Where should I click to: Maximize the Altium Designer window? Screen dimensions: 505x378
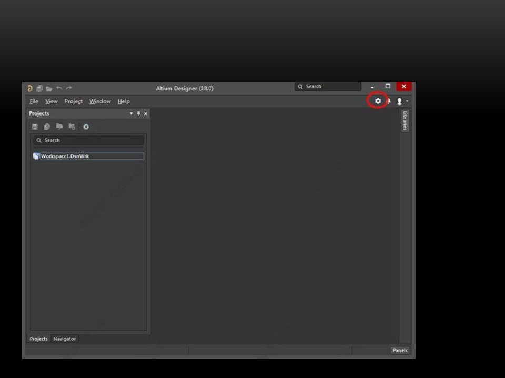pos(388,86)
